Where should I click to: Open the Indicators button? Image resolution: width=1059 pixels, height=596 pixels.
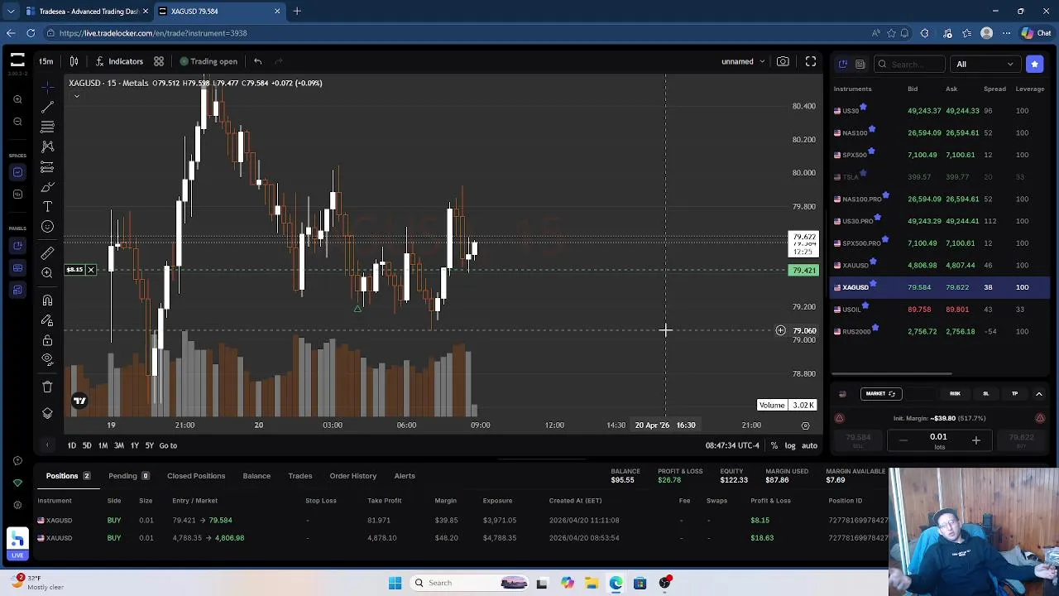coord(117,61)
